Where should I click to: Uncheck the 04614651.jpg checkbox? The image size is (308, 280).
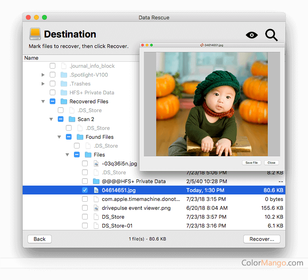point(85,190)
